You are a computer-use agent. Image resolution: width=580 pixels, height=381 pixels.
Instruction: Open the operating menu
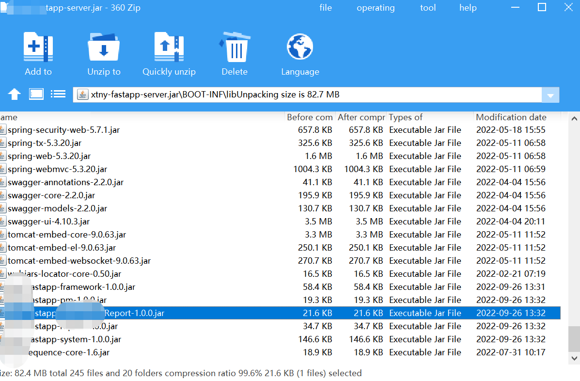(x=376, y=8)
